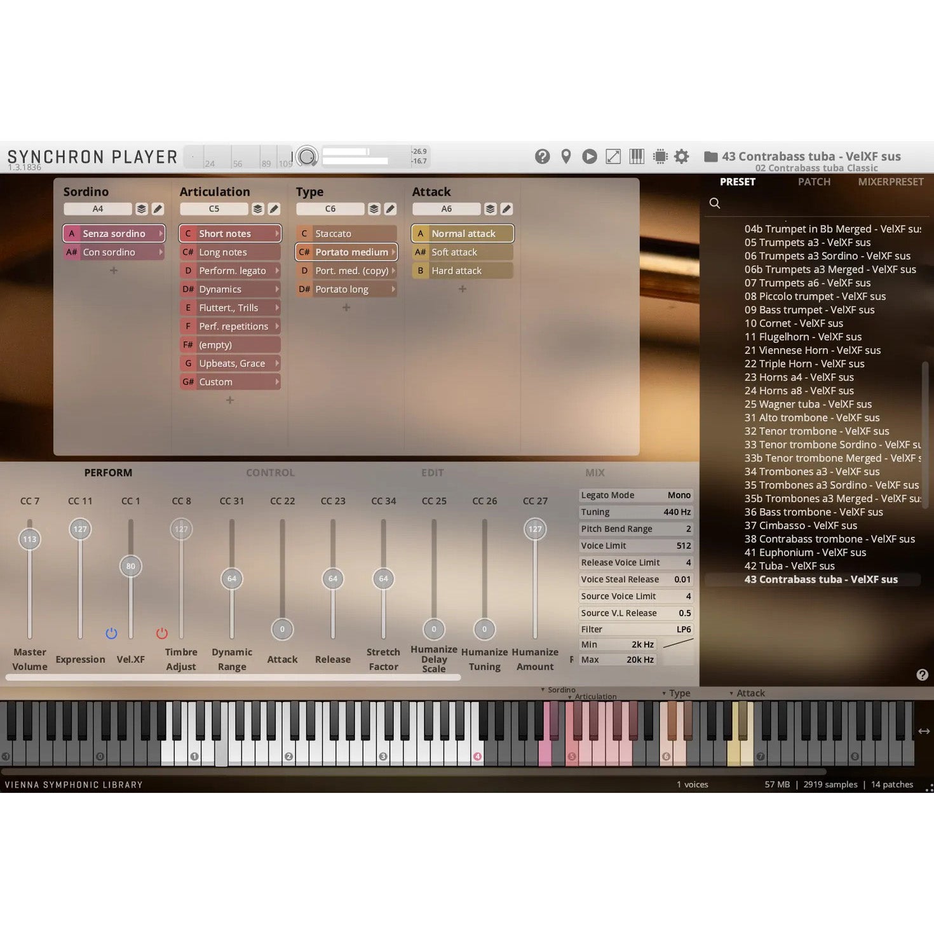The height and width of the screenshot is (934, 934).
Task: Open the Filter type LP6 dropdown
Action: tap(683, 630)
